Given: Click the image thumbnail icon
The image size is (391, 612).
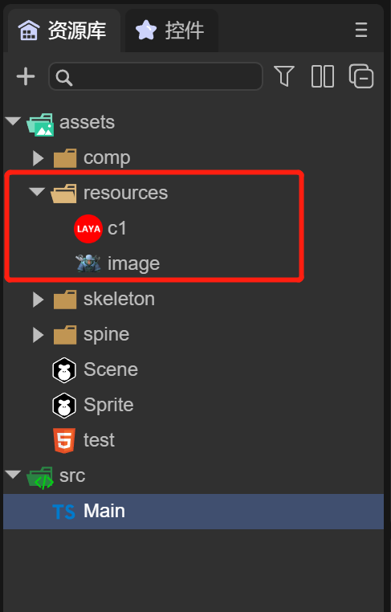Looking at the screenshot, I should pos(88,263).
